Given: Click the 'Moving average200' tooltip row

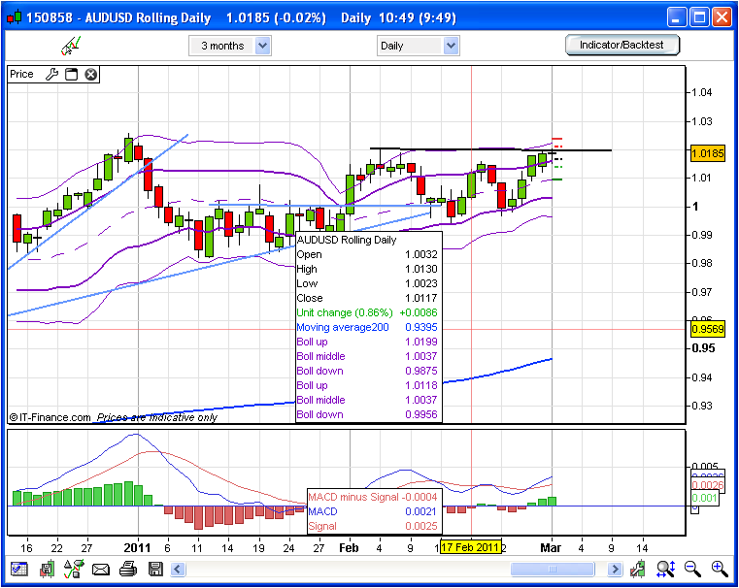Looking at the screenshot, I should pos(367,327).
